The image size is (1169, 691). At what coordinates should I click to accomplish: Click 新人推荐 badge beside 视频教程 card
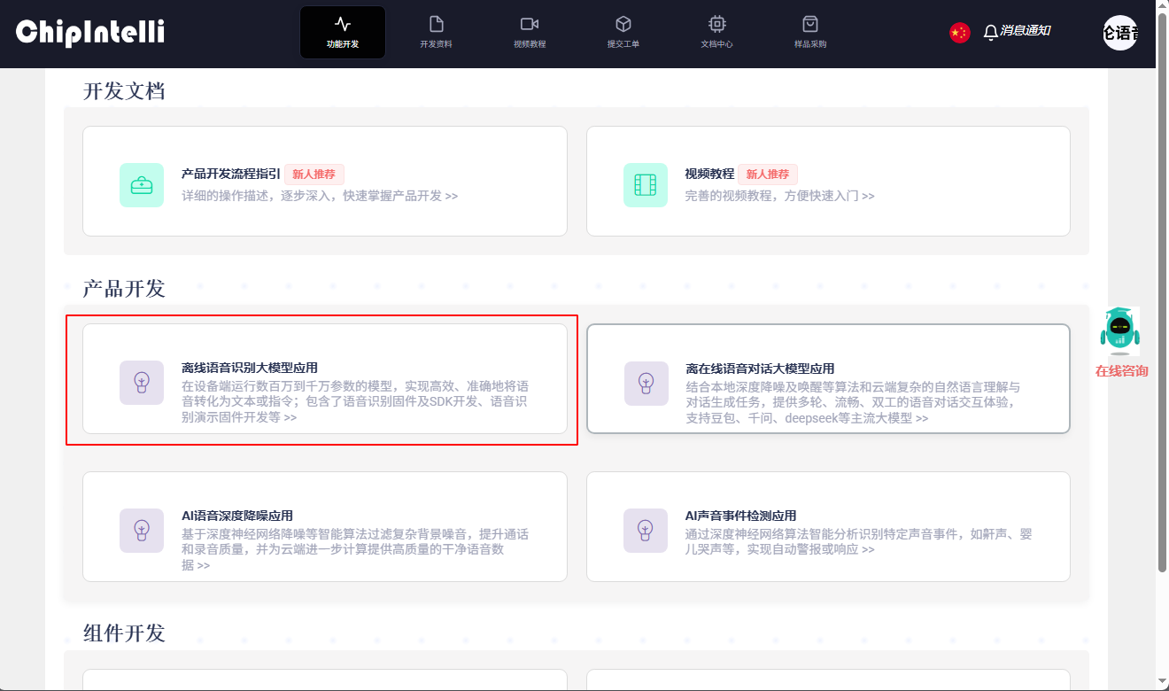pyautogui.click(x=768, y=174)
